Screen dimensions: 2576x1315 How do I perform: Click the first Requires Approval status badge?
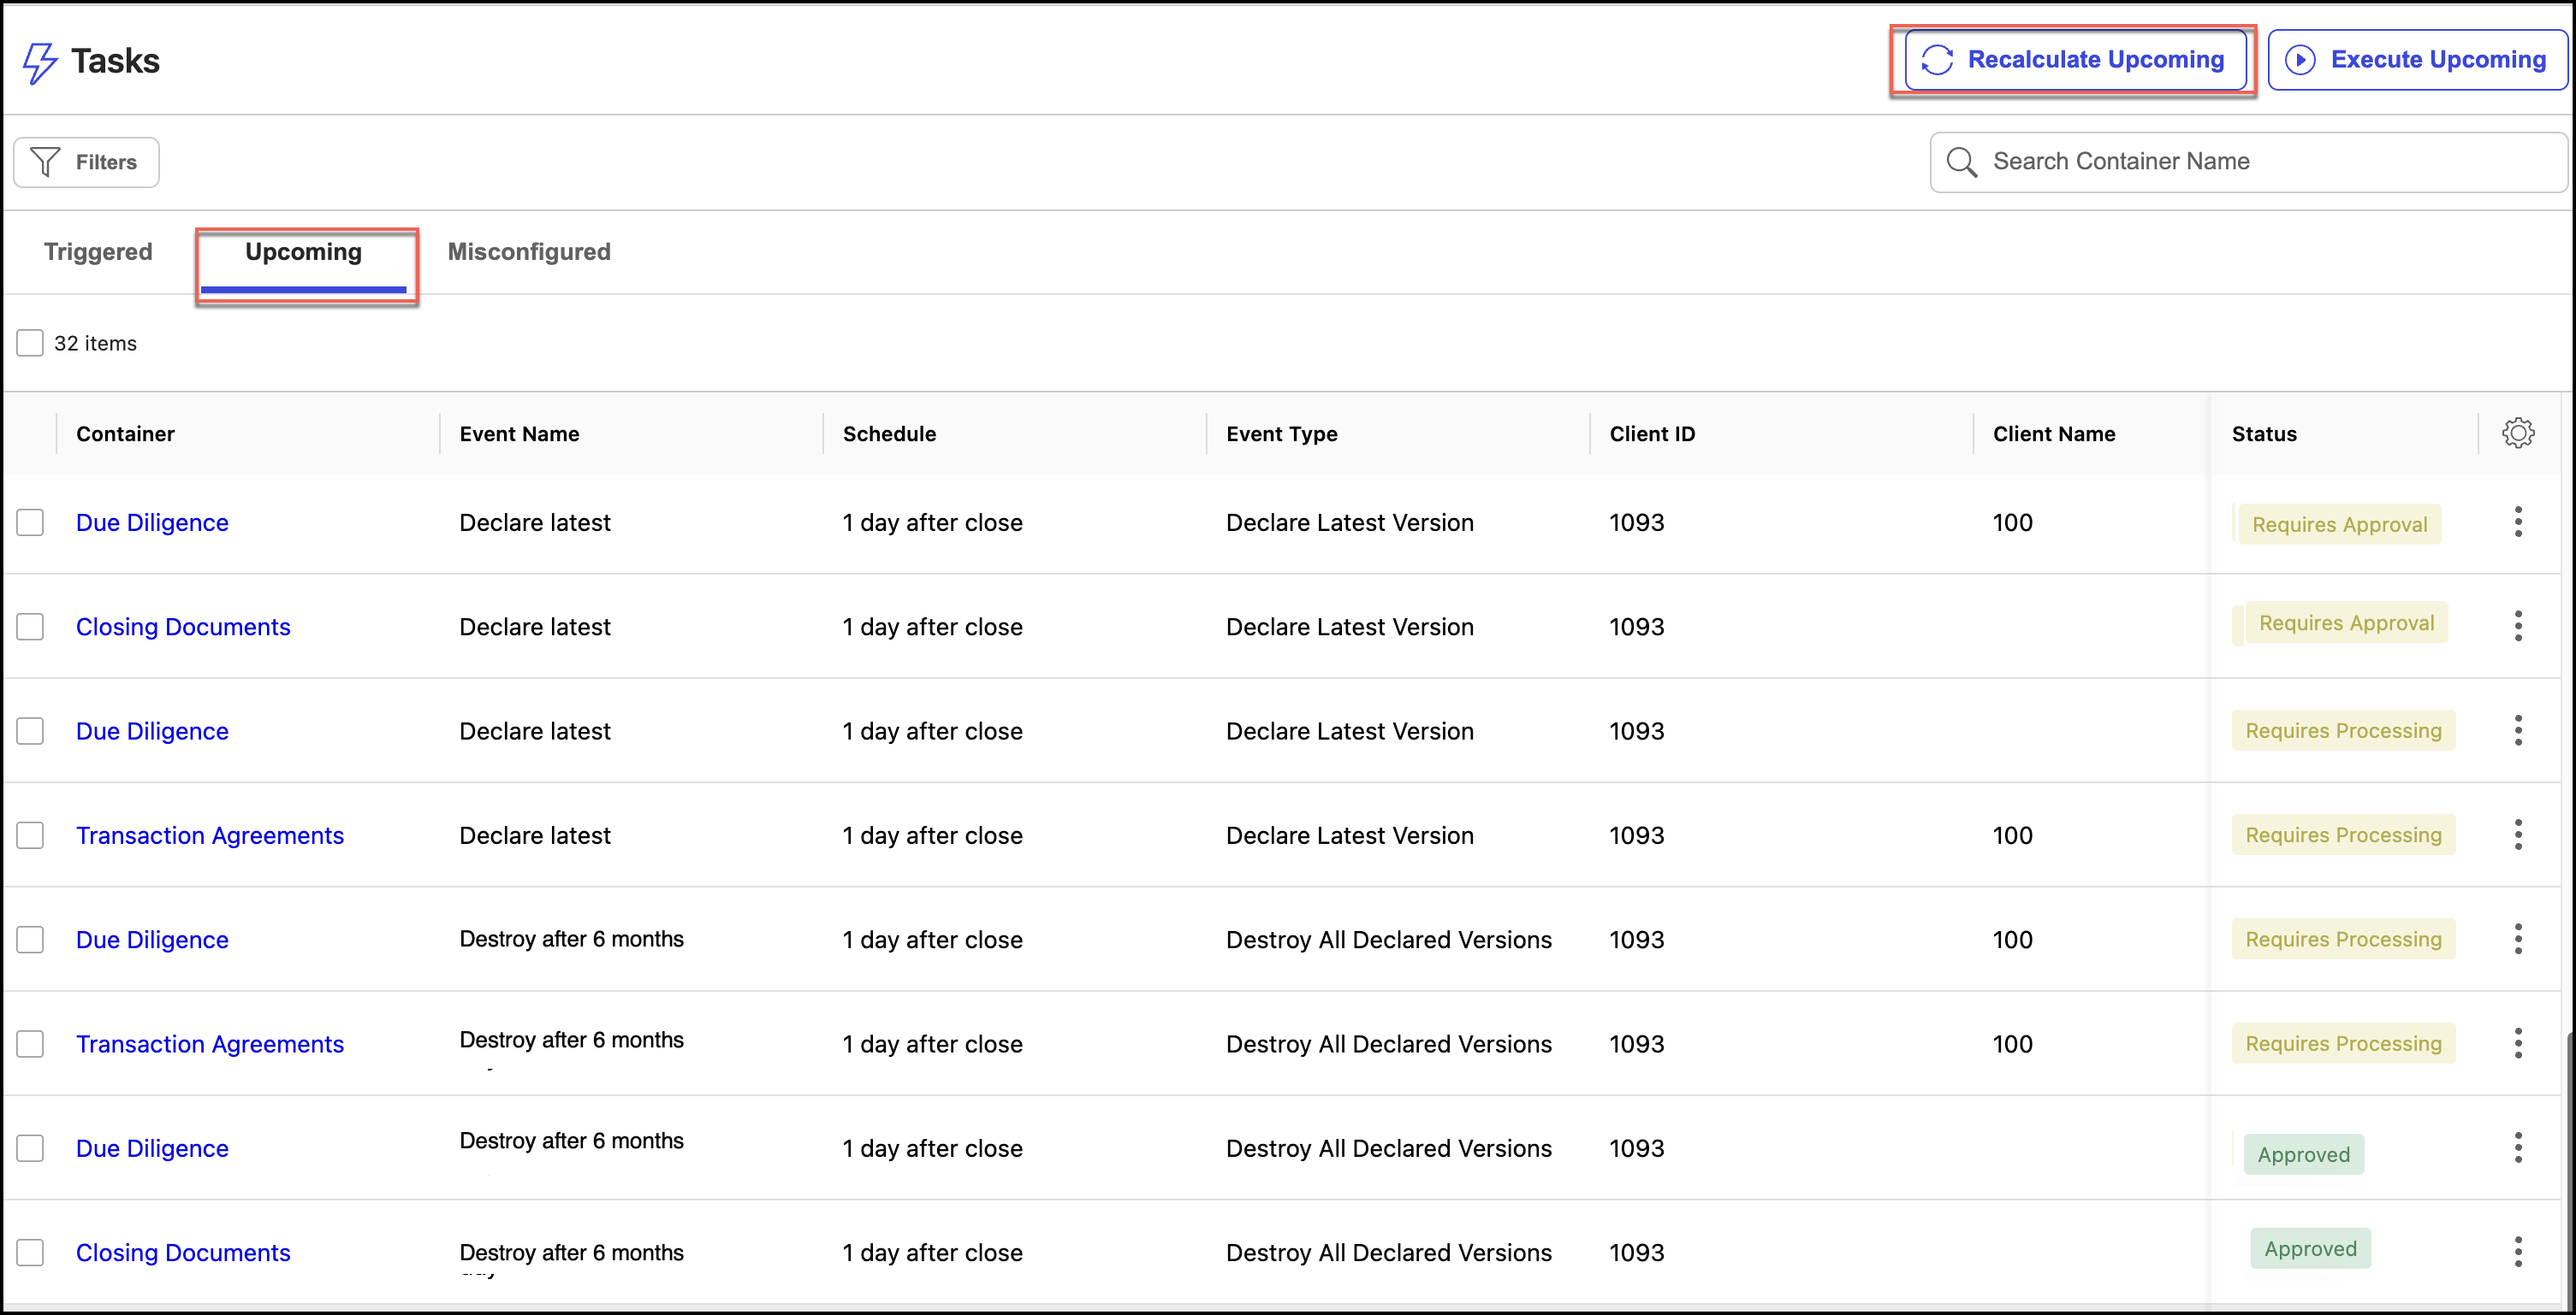[2338, 525]
